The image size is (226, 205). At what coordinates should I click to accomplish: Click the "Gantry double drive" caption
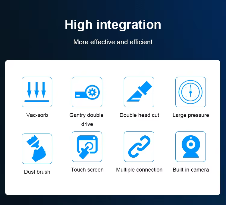(x=86, y=115)
